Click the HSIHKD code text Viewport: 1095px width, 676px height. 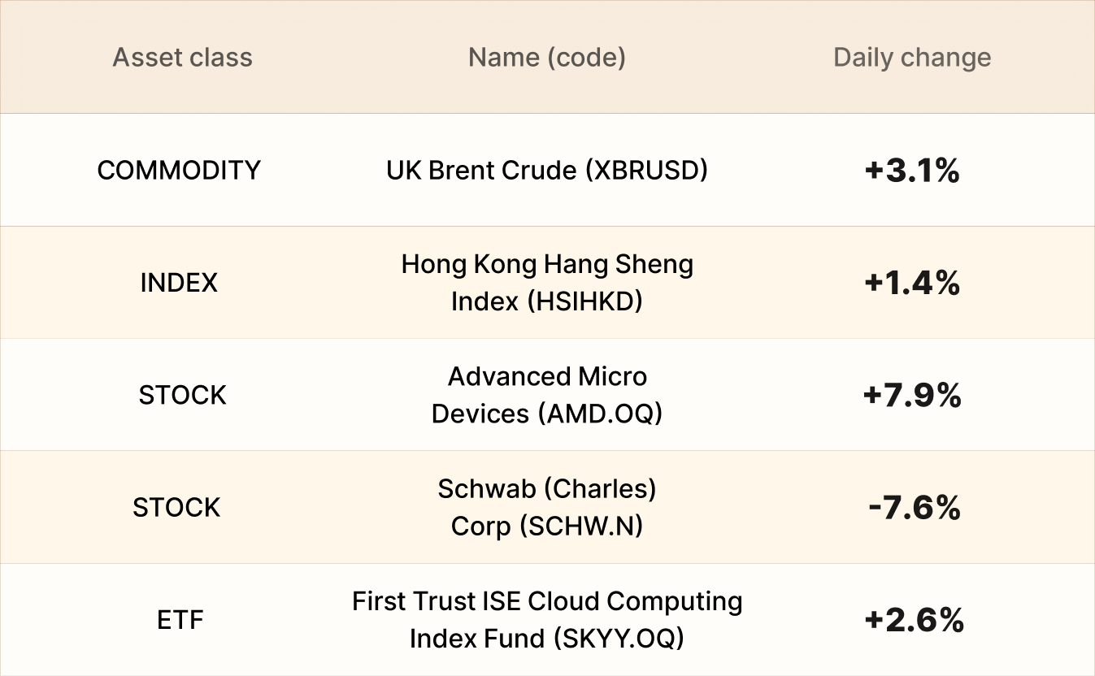[x=584, y=301]
